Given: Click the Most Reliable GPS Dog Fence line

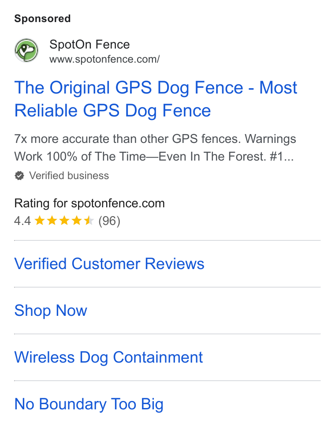Looking at the screenshot, I should click(x=113, y=111).
